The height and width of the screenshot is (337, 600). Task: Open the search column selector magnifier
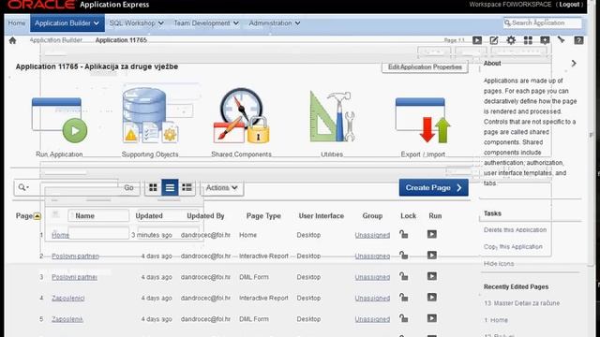23,187
